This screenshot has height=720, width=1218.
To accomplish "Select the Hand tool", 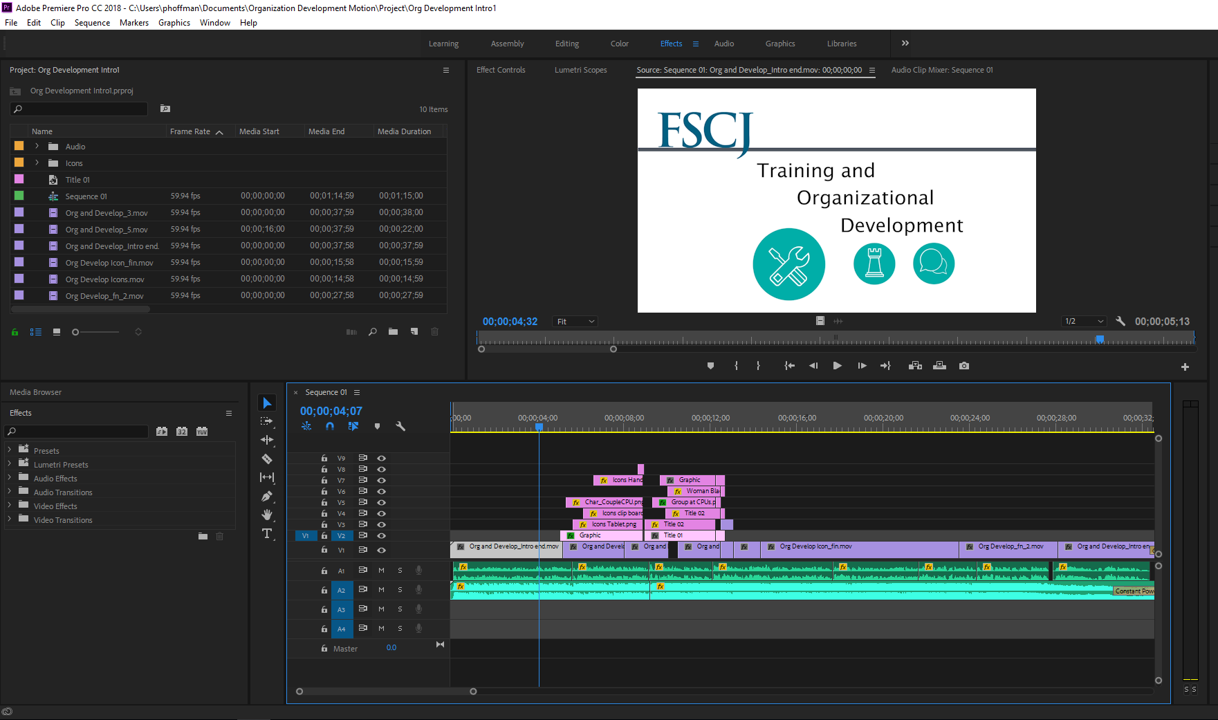I will pyautogui.click(x=267, y=515).
